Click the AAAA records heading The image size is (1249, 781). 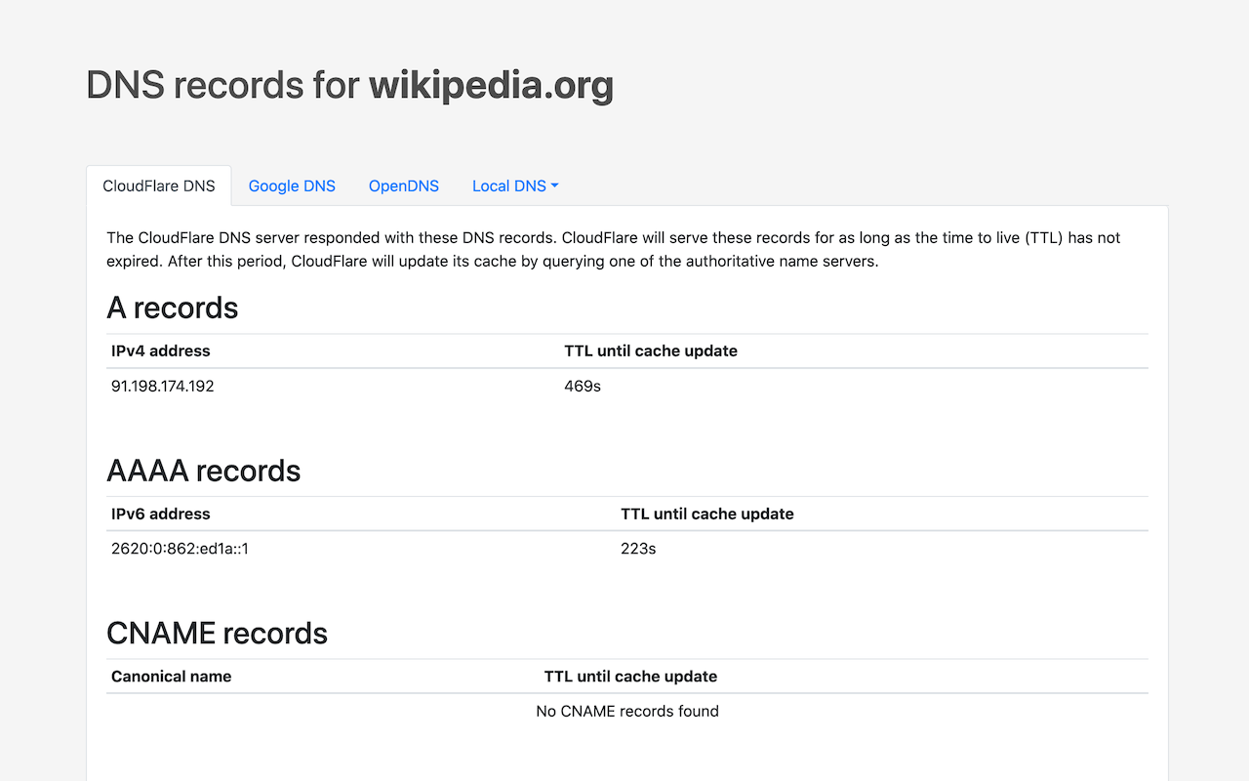point(203,471)
